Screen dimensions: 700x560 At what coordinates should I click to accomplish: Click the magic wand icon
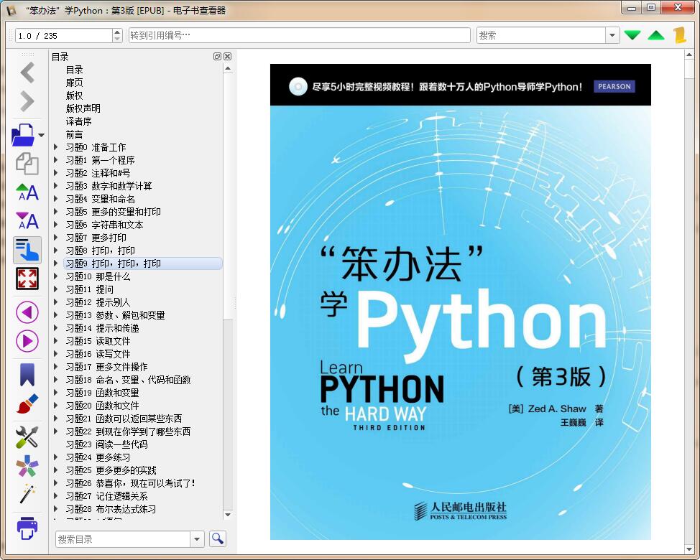[27, 494]
